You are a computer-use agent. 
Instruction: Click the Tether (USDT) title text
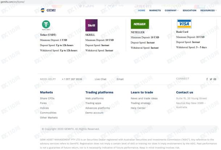(x=48, y=35)
